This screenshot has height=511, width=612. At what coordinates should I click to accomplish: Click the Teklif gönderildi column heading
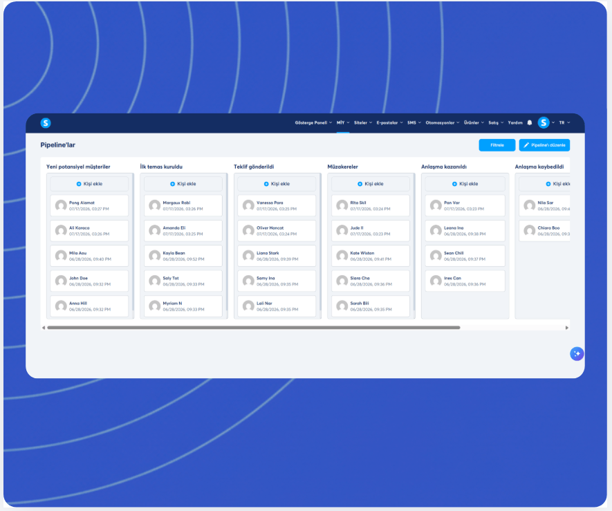tap(254, 167)
